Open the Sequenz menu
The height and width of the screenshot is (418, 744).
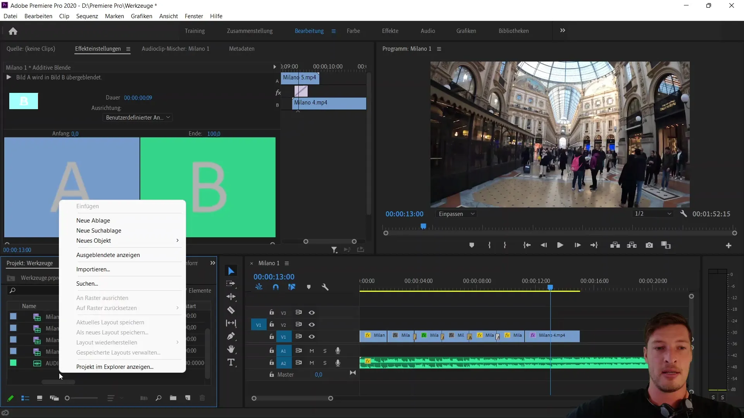87,16
